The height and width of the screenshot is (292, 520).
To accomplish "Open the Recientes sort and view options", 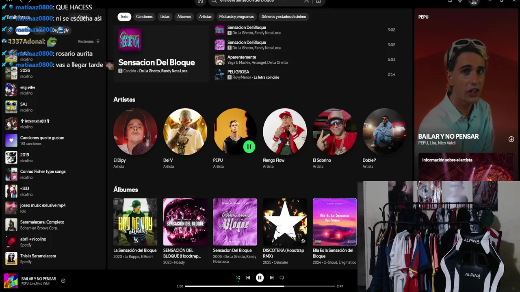I will pyautogui.click(x=89, y=41).
